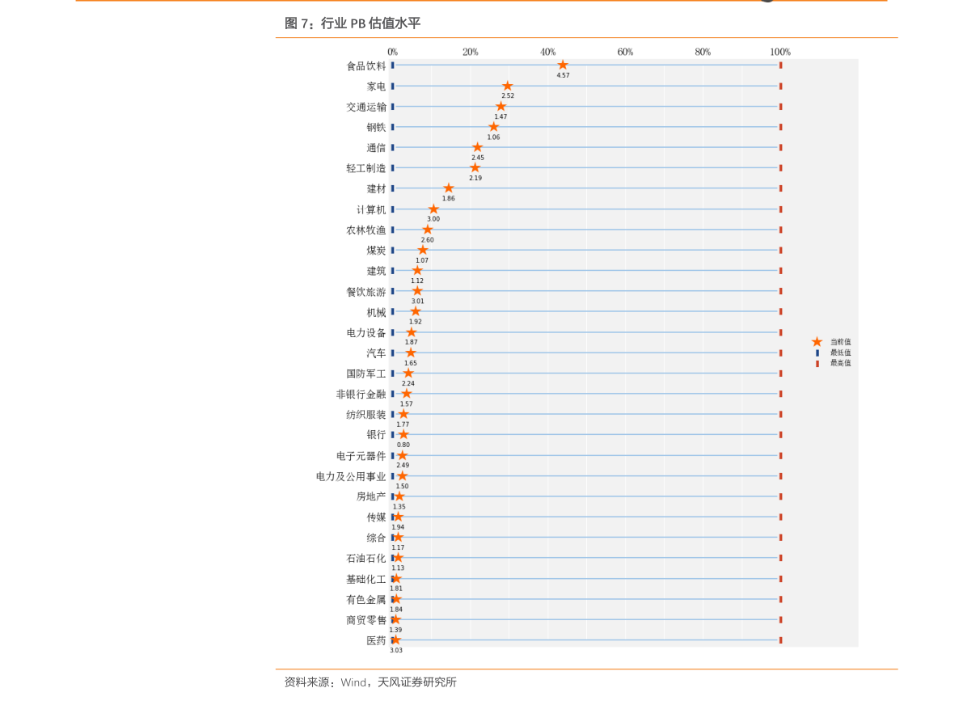Click the star marker on the 餐饮旅游 row
Image resolution: width=963 pixels, height=705 pixels.
417,290
